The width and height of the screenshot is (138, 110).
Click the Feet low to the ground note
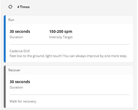[x=68, y=56]
